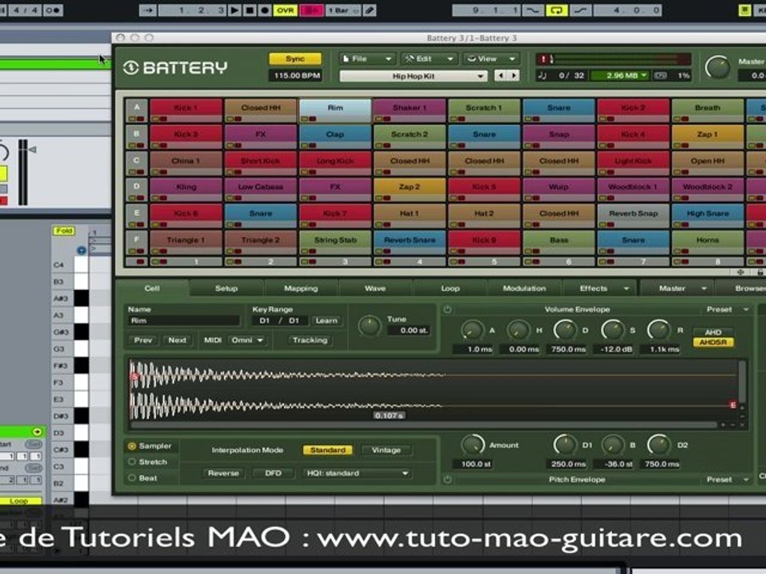766x574 pixels.
Task: Enable the punch-out switch icon
Action: click(580, 10)
